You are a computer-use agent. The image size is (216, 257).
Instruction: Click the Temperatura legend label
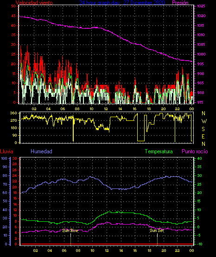(159, 151)
